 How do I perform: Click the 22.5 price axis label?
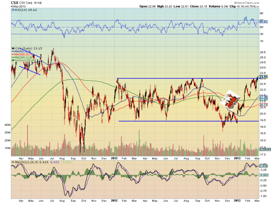pyautogui.click(x=263, y=84)
